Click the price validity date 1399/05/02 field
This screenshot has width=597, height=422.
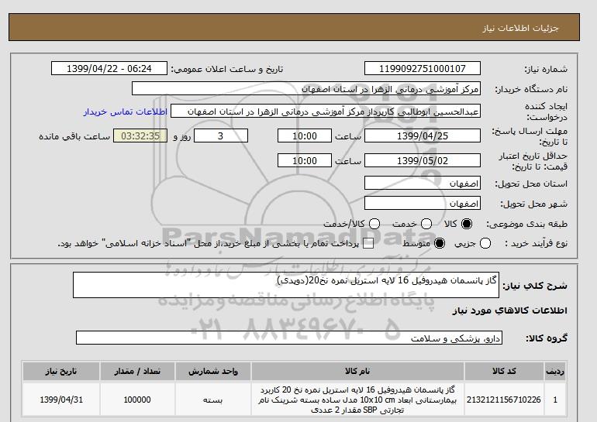click(423, 160)
